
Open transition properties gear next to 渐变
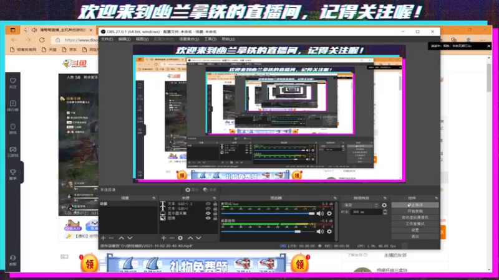click(x=384, y=205)
